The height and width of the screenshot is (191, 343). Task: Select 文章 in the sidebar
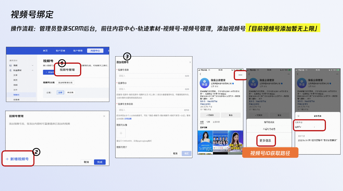coord(15,75)
